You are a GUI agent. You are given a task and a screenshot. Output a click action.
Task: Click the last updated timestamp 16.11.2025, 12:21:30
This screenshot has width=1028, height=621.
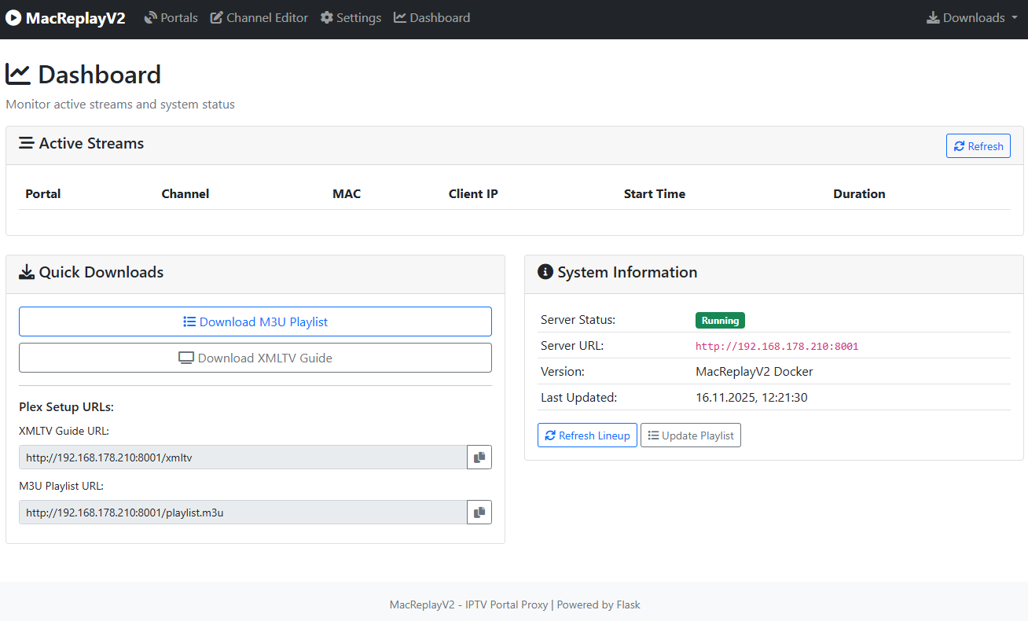click(751, 397)
